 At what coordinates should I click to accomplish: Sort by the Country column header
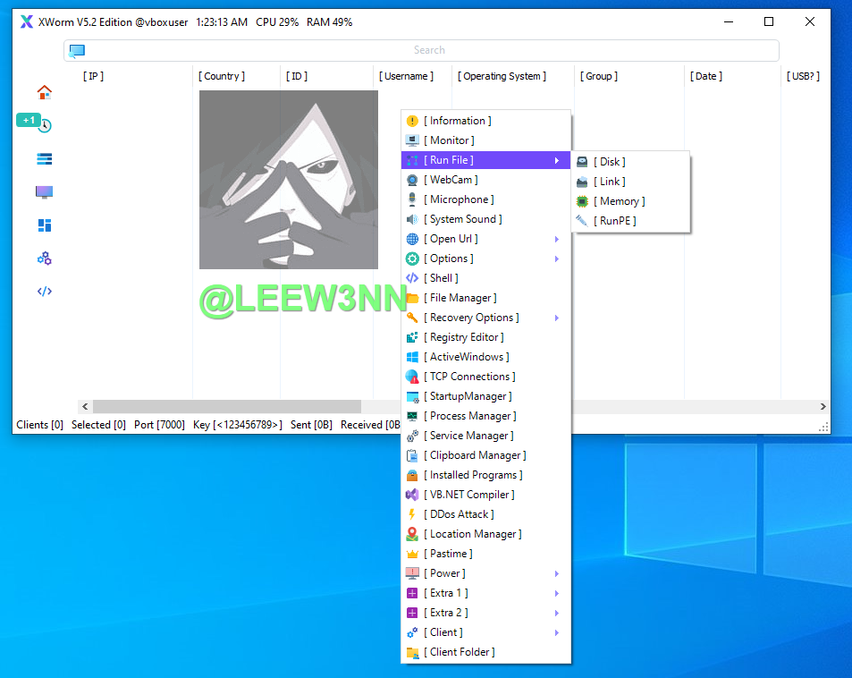[x=222, y=76]
